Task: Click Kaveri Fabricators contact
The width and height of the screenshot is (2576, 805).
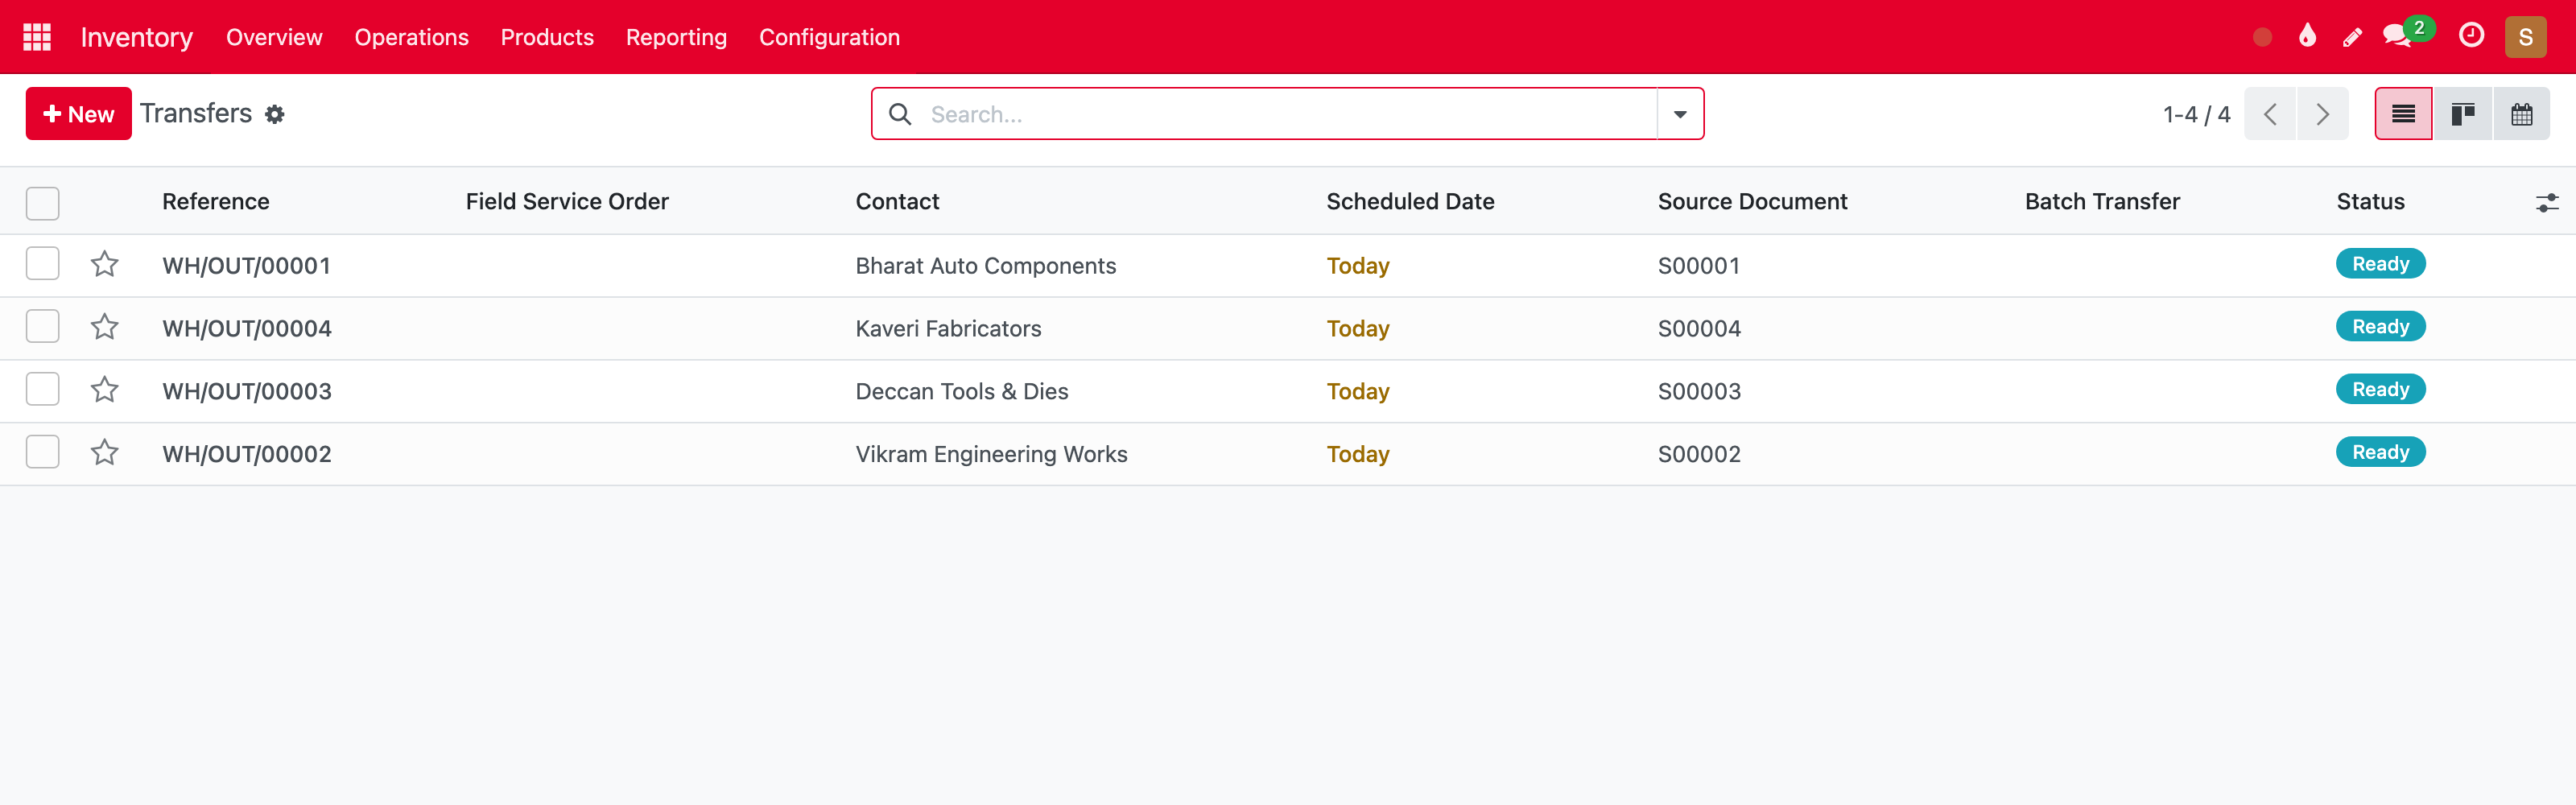Action: (x=948, y=328)
